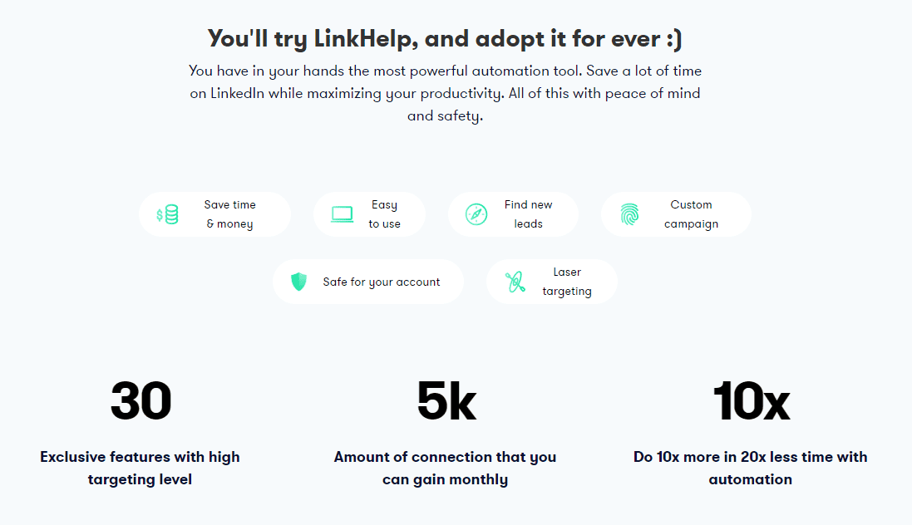Screen dimensions: 912x525
Task: Click the Laser targeting orbit icon
Action: 515,282
